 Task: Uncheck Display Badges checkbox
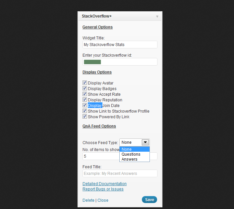85,88
